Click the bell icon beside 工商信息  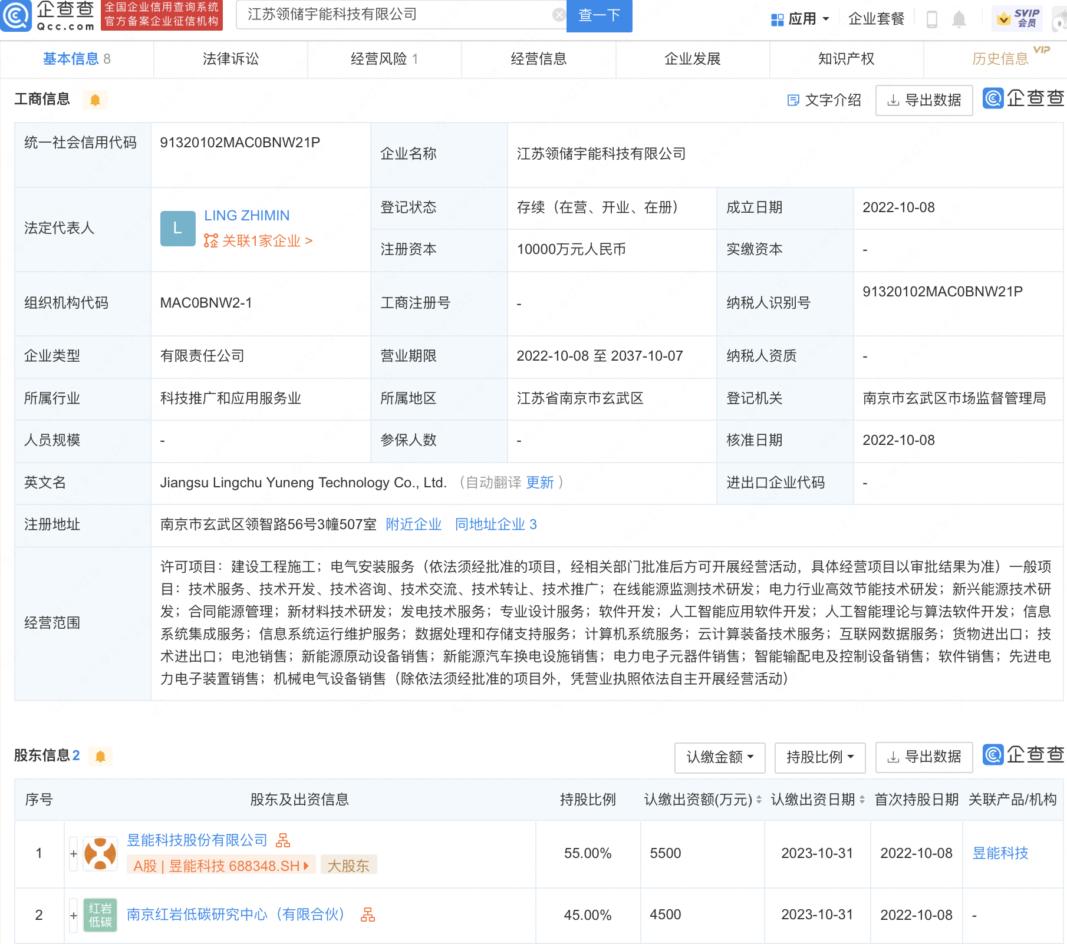coord(95,100)
